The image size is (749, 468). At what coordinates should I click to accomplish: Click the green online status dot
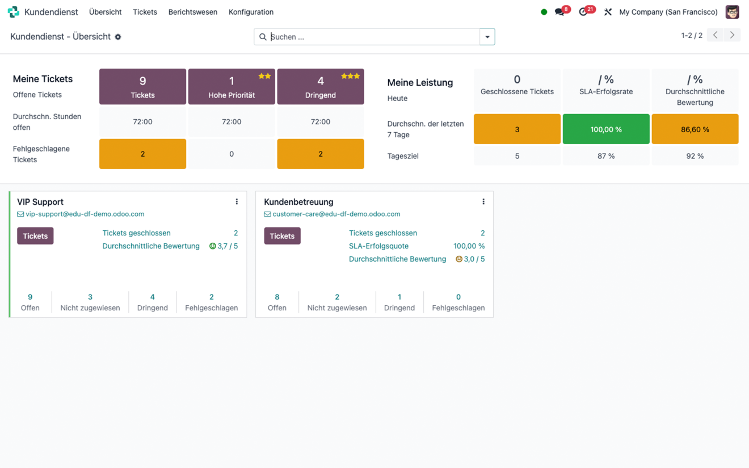coord(544,12)
